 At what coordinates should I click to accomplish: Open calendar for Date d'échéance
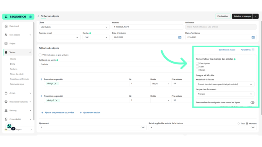pos(253,37)
